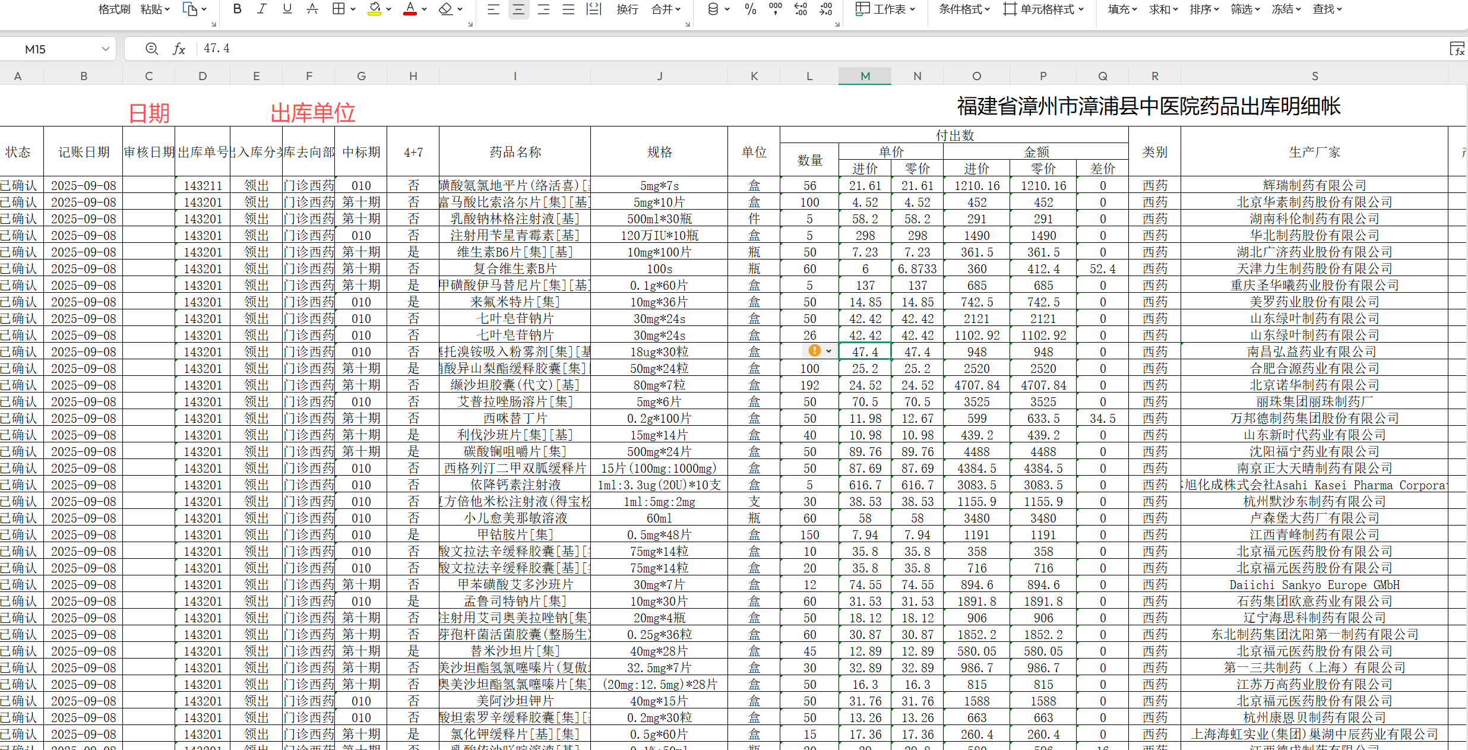Viewport: 1468px width, 750px height.
Task: Click the 格式刷 format painter button
Action: [114, 9]
